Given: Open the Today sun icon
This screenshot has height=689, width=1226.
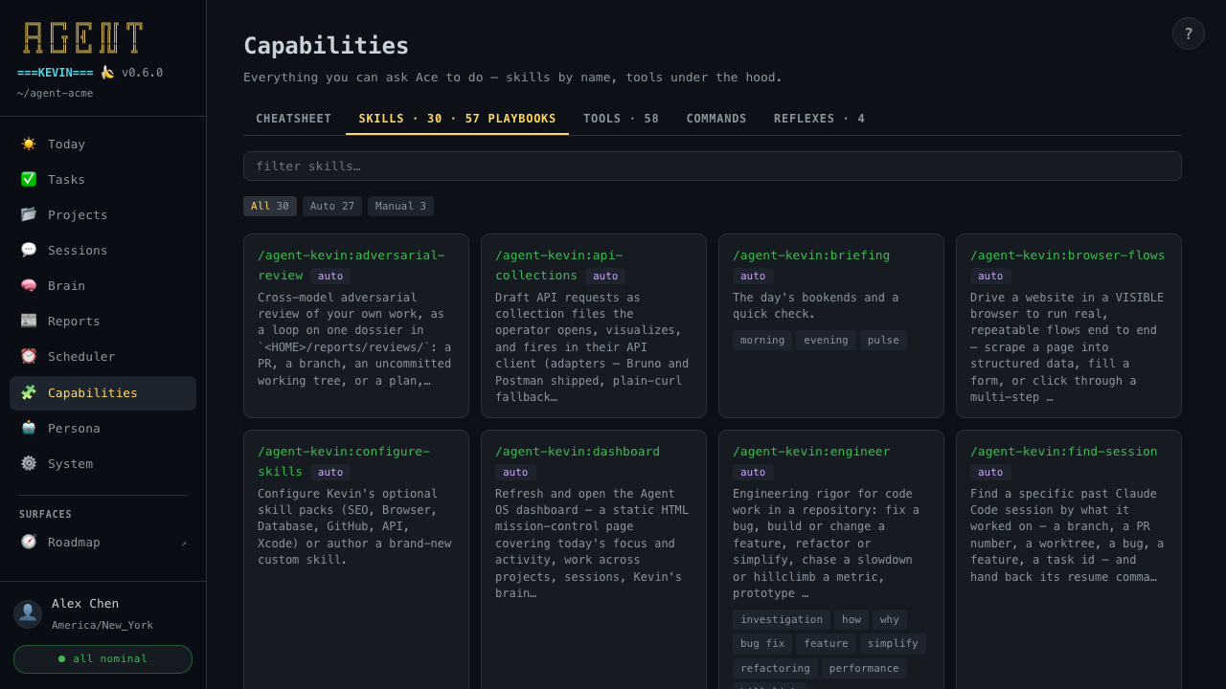Looking at the screenshot, I should point(29,144).
